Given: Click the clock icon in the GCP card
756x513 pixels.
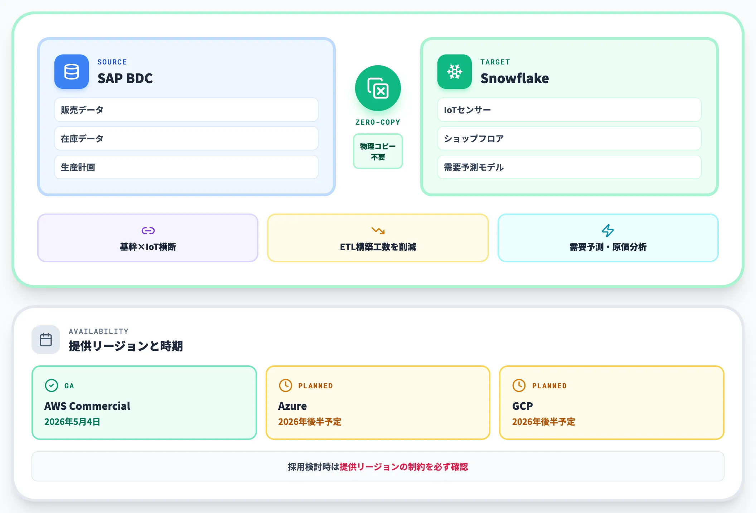Looking at the screenshot, I should 519,385.
